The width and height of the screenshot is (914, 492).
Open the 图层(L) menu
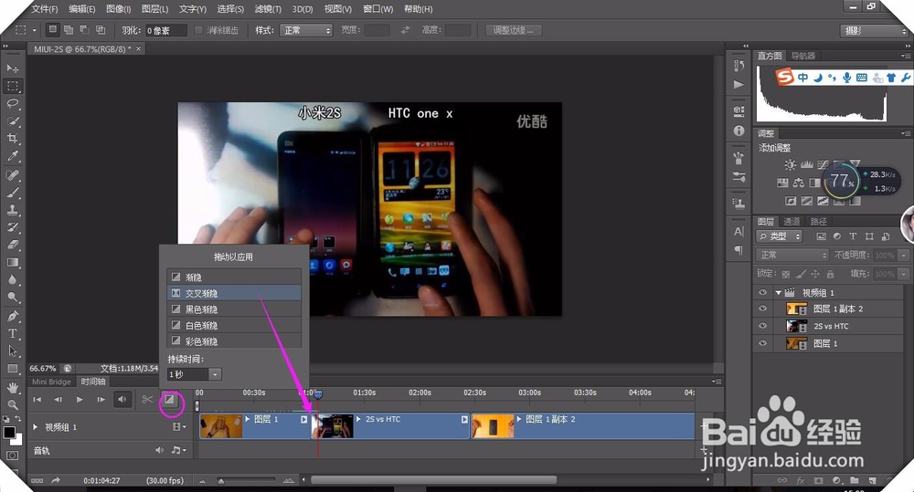(x=154, y=9)
